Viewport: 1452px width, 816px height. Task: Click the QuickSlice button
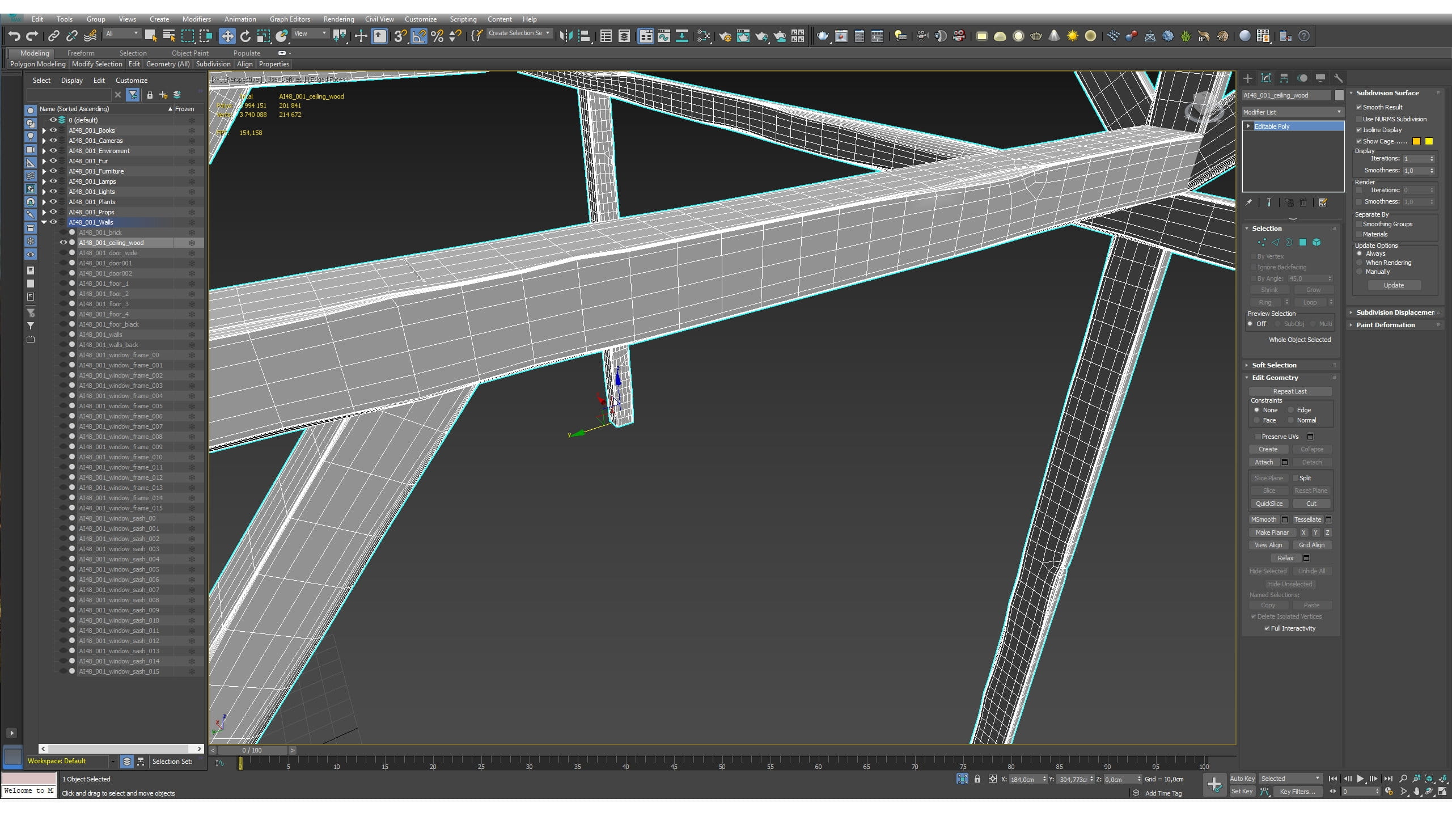(1269, 504)
